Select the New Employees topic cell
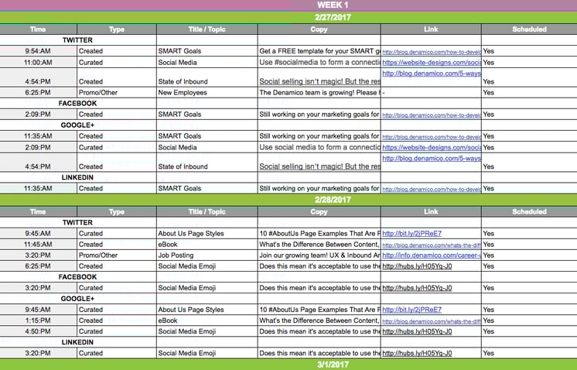Viewport: 577px width, 370px height. tap(207, 93)
